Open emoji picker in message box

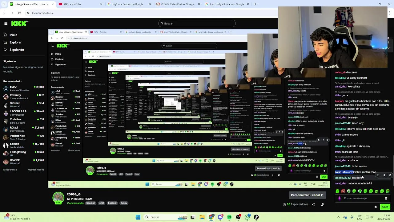click(x=386, y=198)
